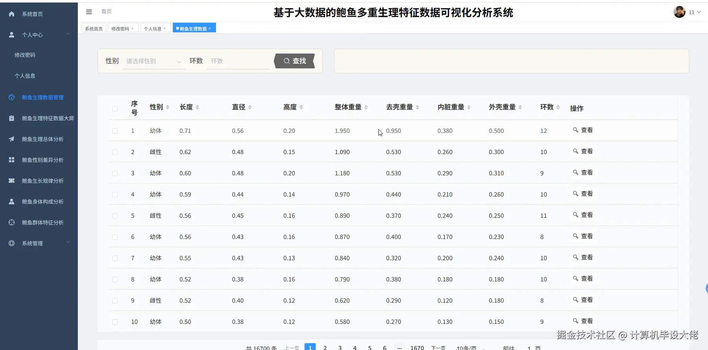Click the icon beside 鲍鱼群体特征分析

[x=11, y=222]
